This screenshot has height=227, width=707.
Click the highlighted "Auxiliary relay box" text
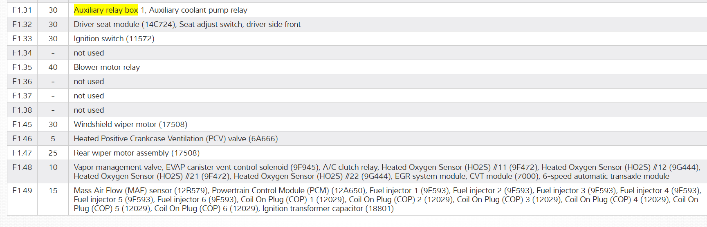[x=105, y=10]
